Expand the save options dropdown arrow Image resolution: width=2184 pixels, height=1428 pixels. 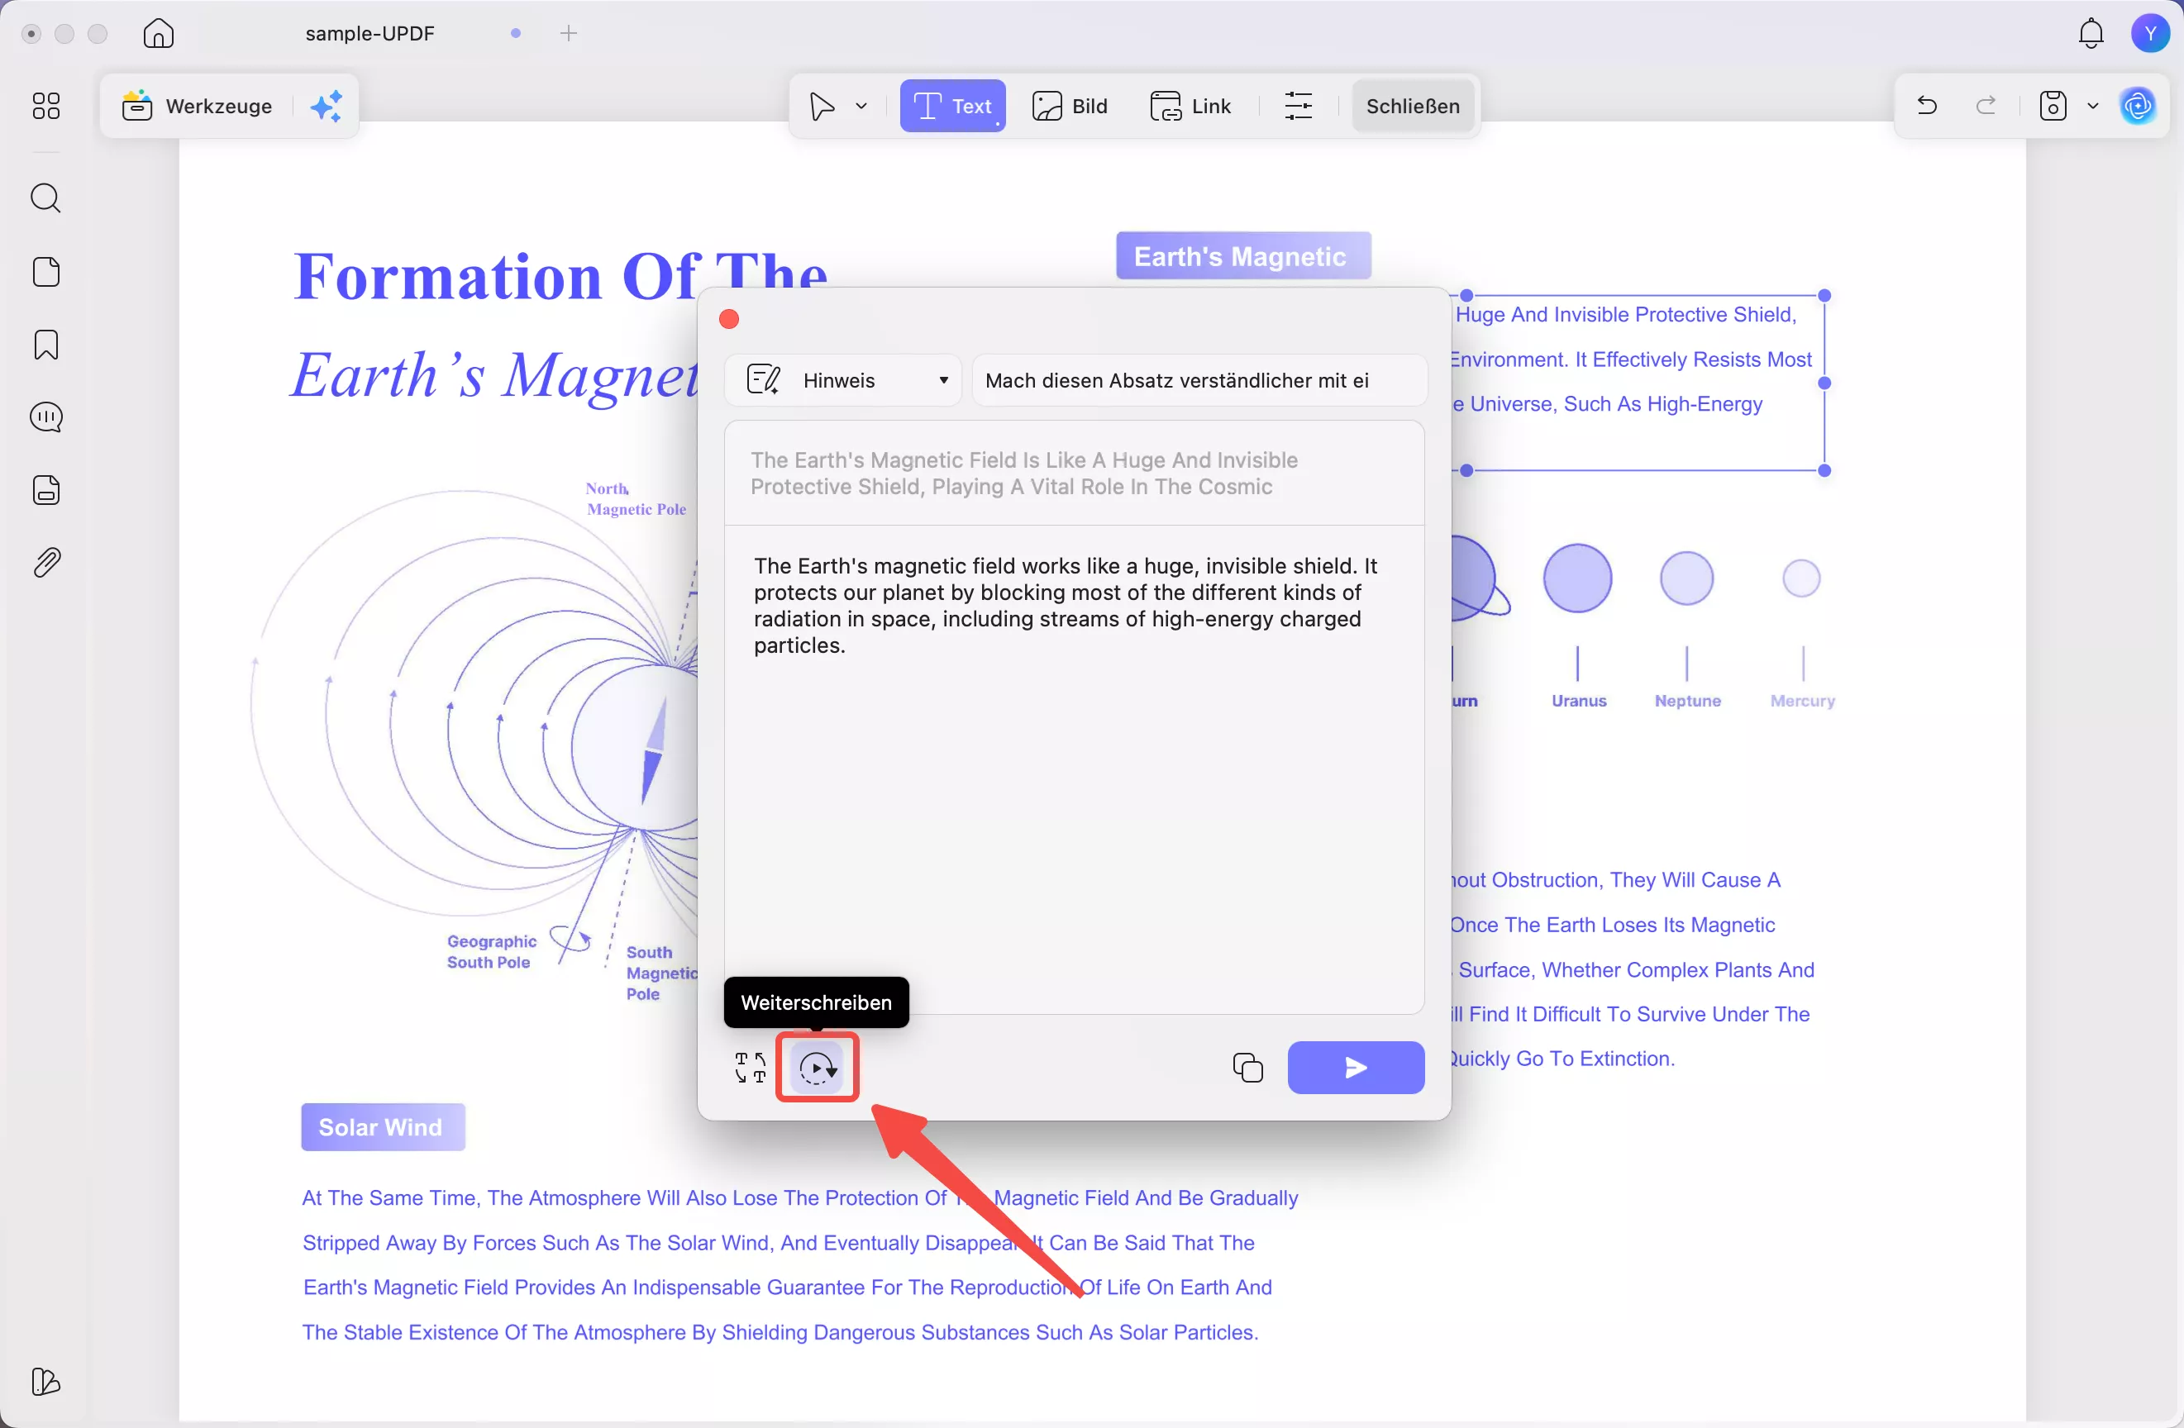[x=2092, y=107]
